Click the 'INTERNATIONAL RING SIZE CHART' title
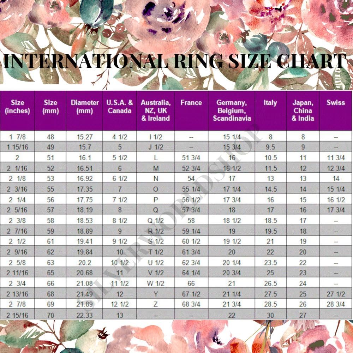 pyautogui.click(x=175, y=61)
